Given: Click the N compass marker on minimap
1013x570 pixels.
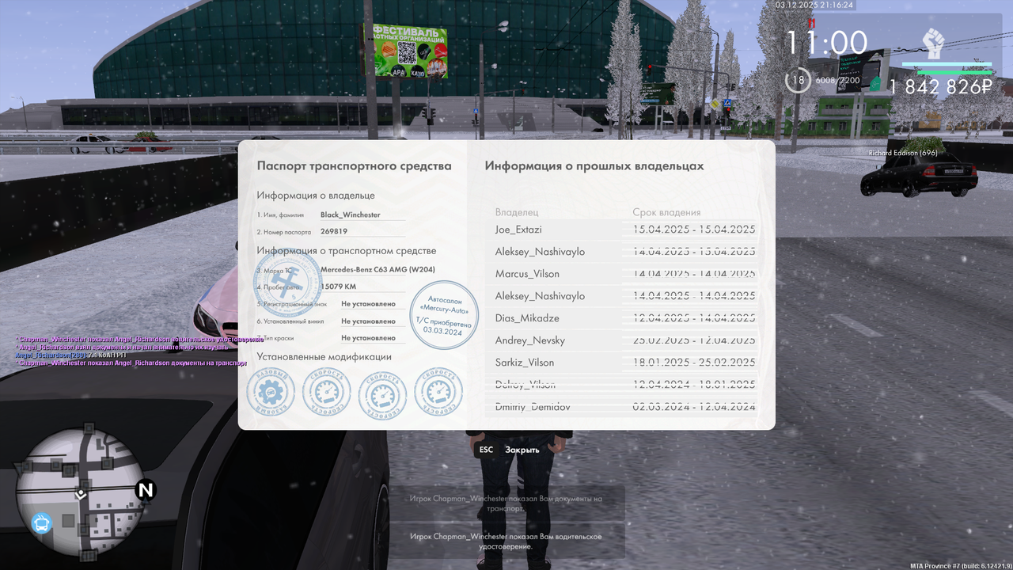Looking at the screenshot, I should click(x=144, y=491).
